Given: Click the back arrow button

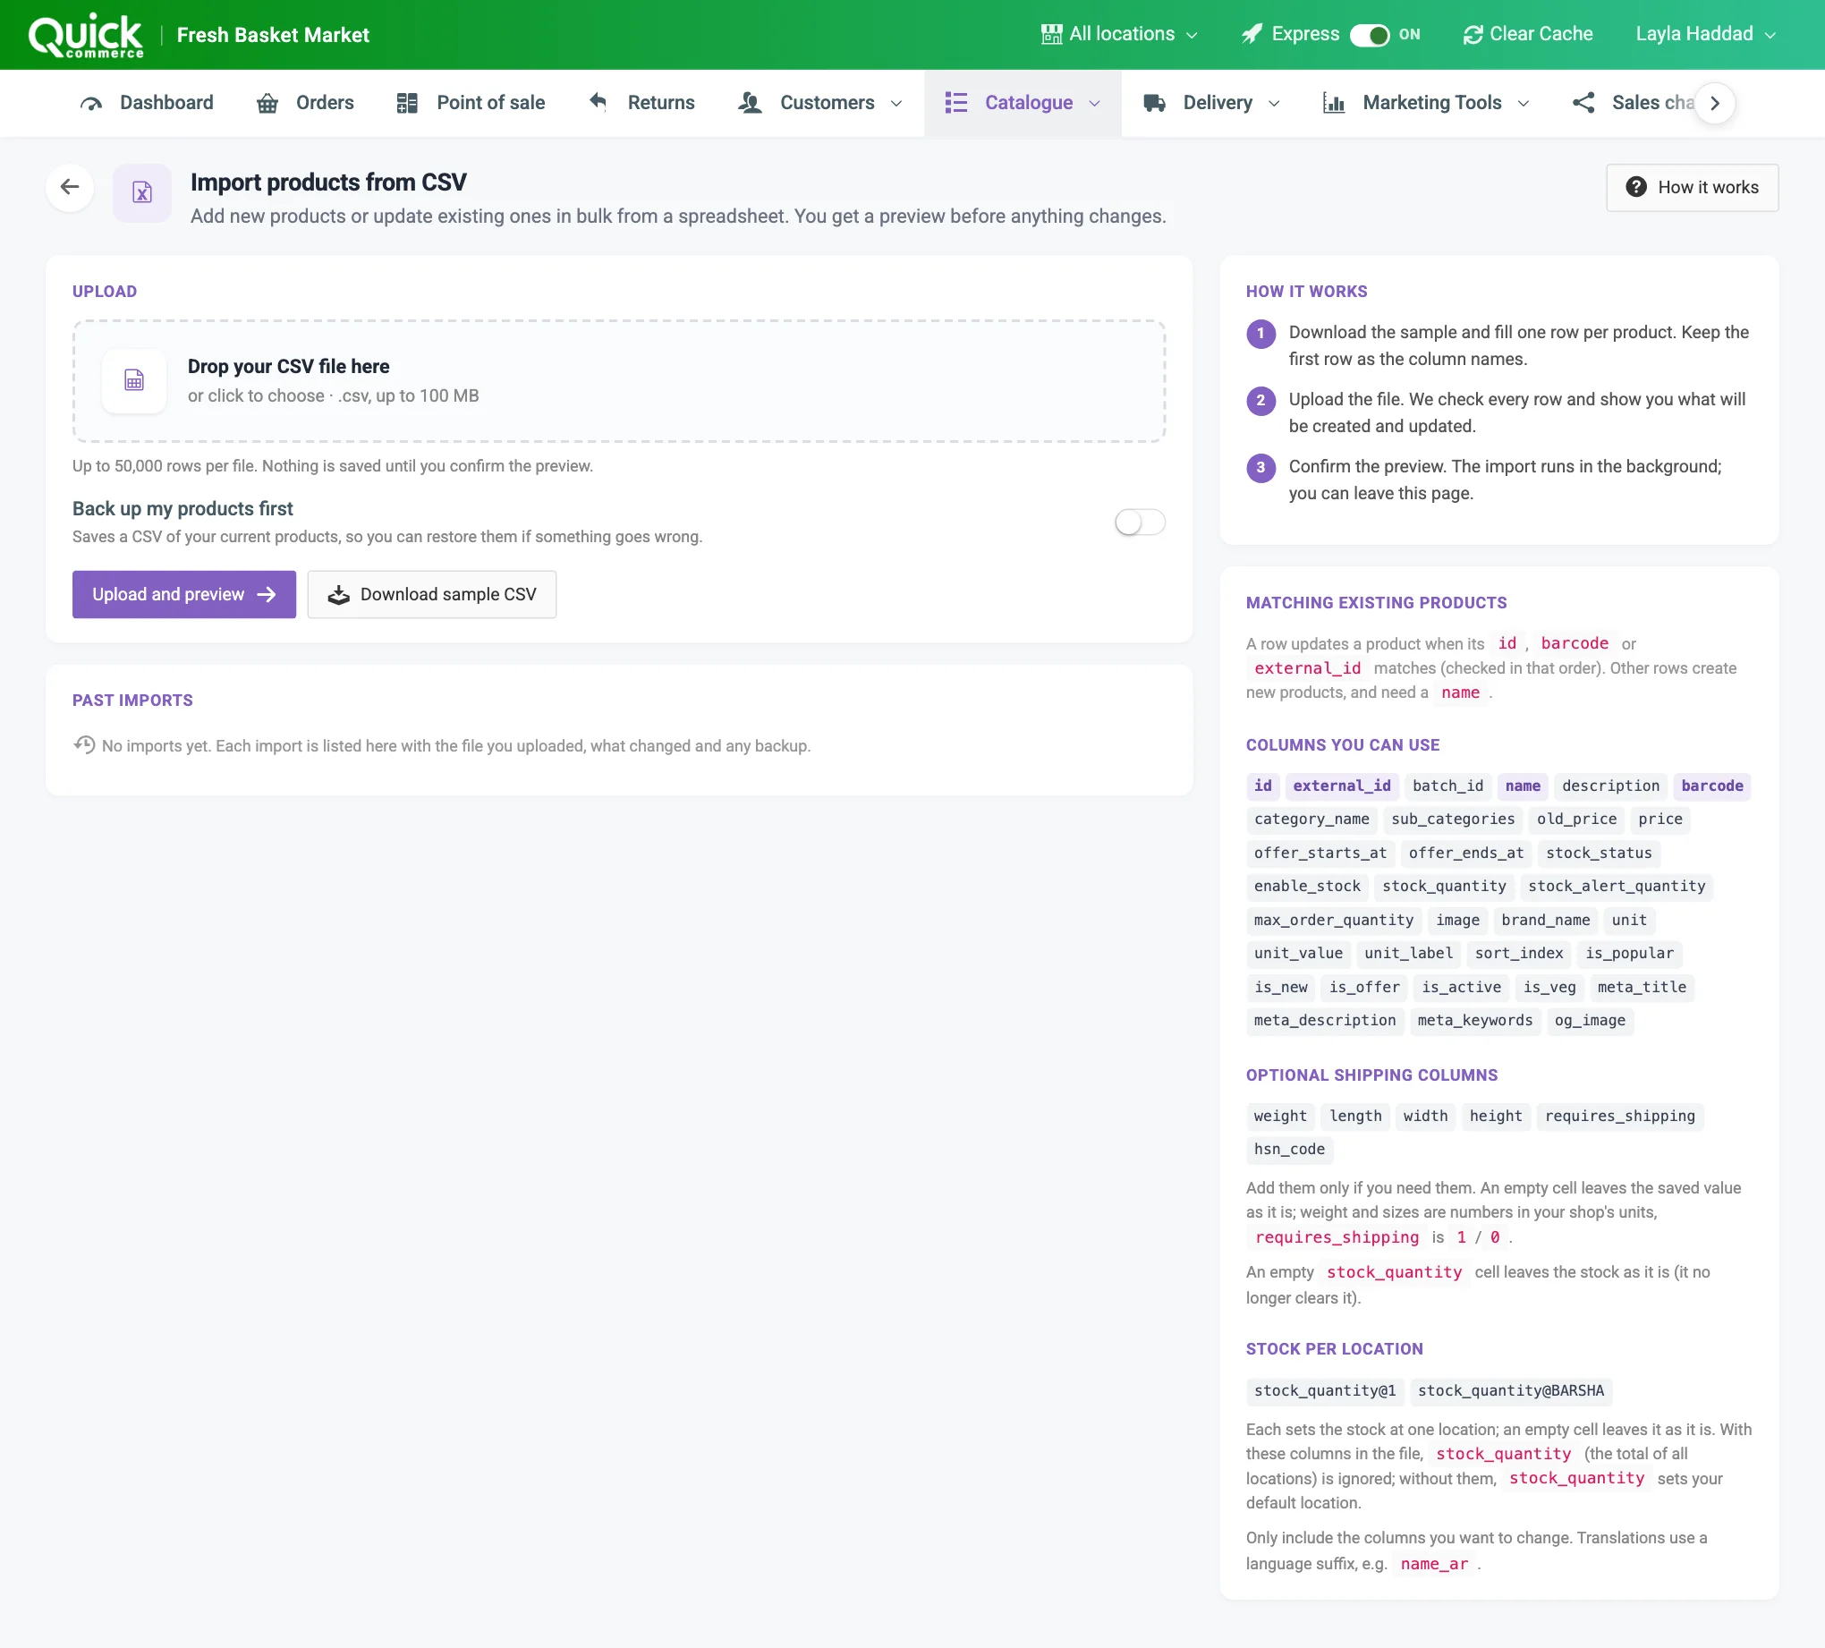Looking at the screenshot, I should 70,188.
